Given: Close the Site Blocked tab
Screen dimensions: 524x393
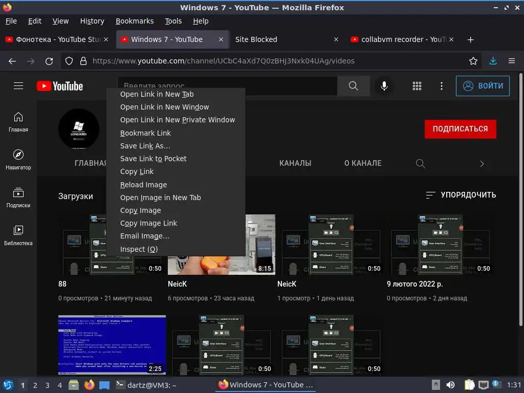Looking at the screenshot, I should point(336,39).
